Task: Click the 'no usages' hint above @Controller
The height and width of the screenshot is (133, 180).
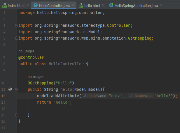Action: pyautogui.click(x=26, y=51)
